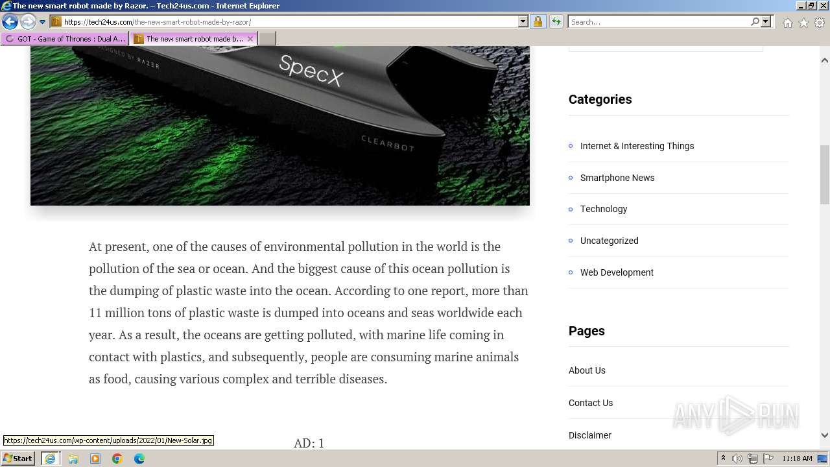Click the Show desktop button
This screenshot has height=467, width=830.
(x=824, y=459)
